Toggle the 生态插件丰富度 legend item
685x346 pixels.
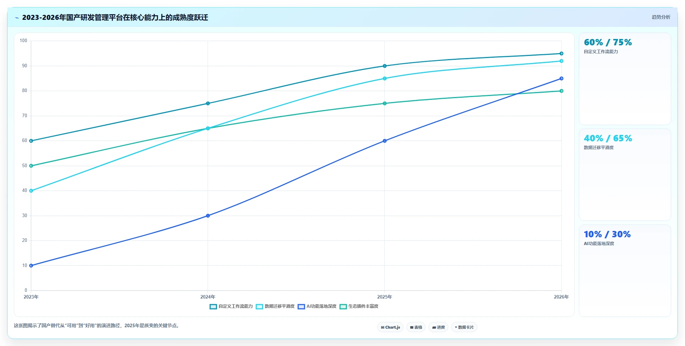pyautogui.click(x=359, y=306)
